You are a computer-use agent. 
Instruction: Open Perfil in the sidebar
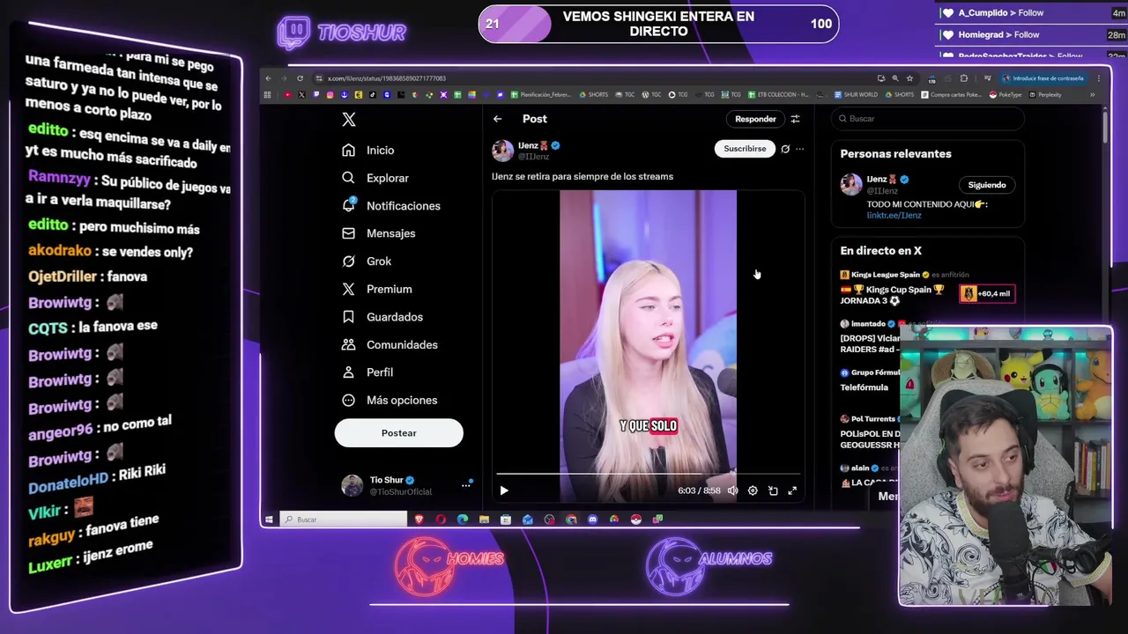(x=368, y=372)
